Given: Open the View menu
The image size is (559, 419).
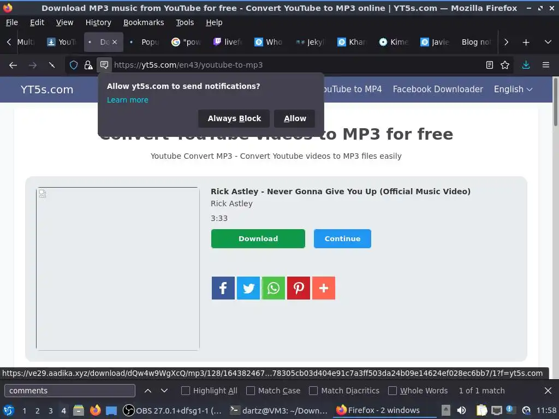Looking at the screenshot, I should coord(64,22).
